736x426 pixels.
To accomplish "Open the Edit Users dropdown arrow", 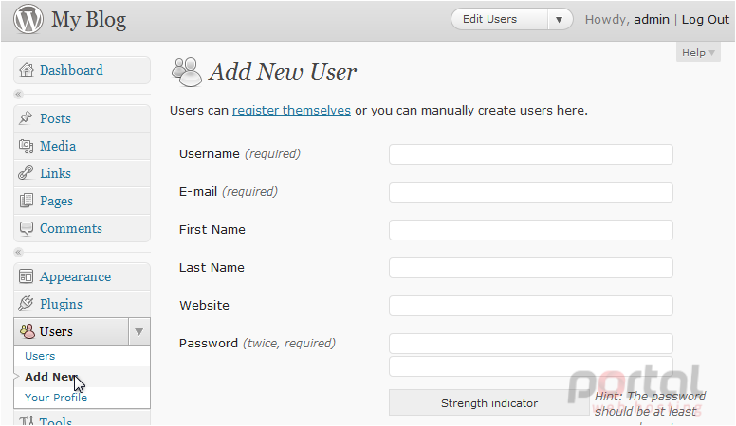I will [559, 20].
